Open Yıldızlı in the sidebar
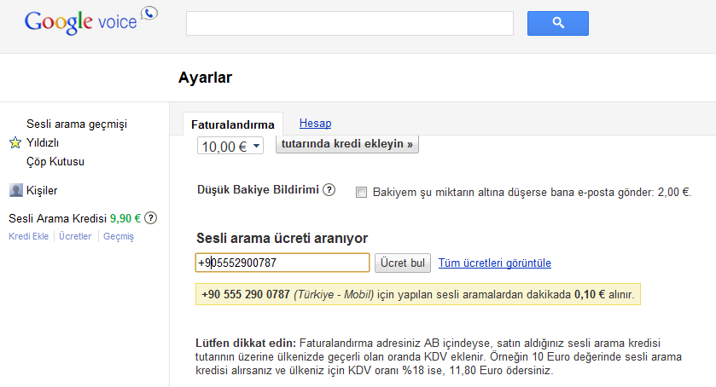 43,143
